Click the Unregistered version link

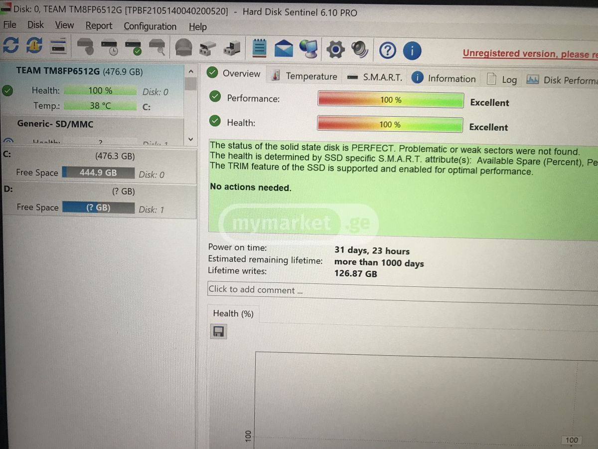[x=530, y=54]
